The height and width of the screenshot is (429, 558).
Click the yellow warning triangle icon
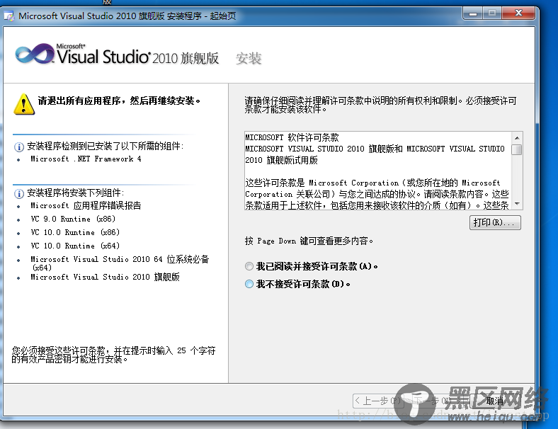click(x=24, y=104)
